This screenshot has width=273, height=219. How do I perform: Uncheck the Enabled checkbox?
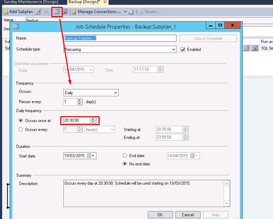pos(183,50)
